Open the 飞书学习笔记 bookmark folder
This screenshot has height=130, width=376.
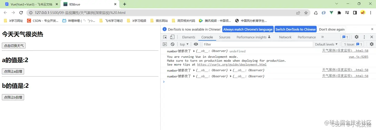click(111, 21)
